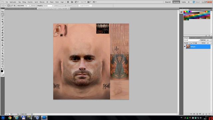
Task: Open the View Extras dropdown
Action: click(77, 2)
